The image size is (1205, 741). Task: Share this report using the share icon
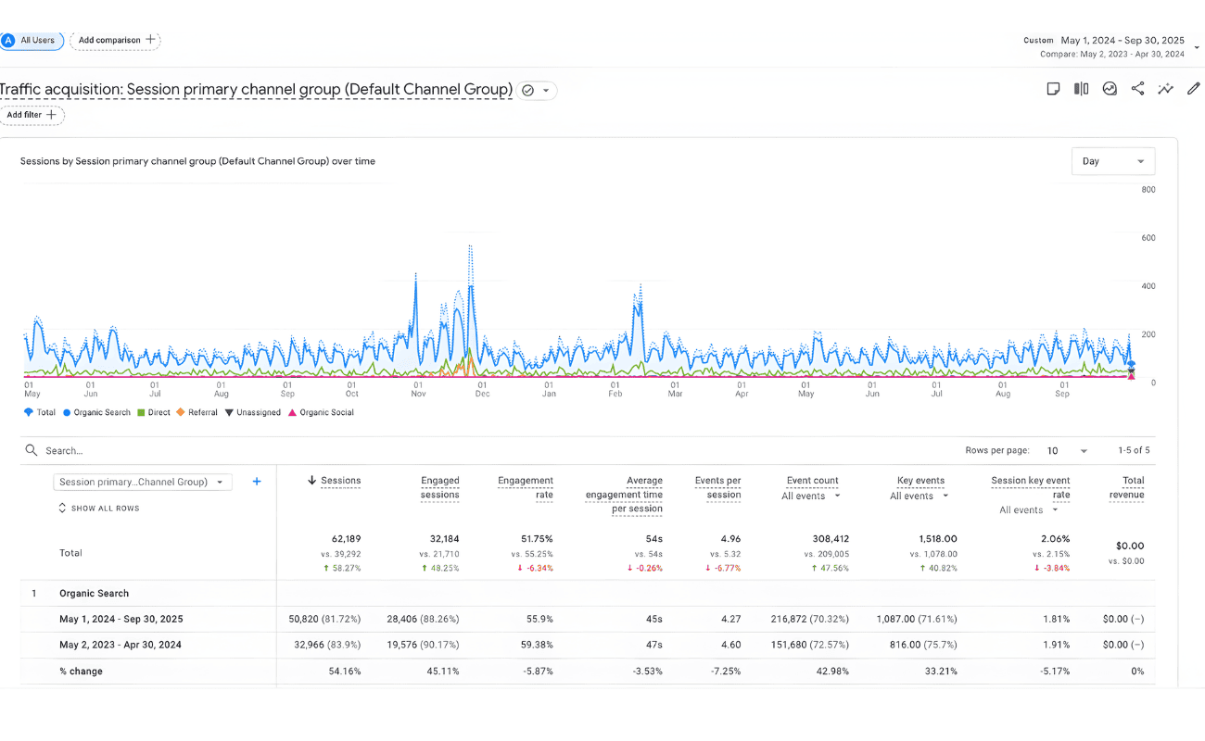[1137, 89]
